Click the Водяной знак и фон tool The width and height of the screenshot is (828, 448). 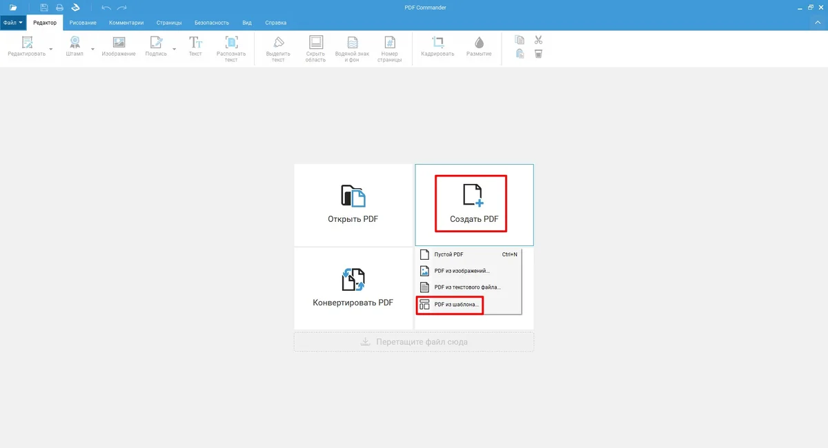click(352, 49)
